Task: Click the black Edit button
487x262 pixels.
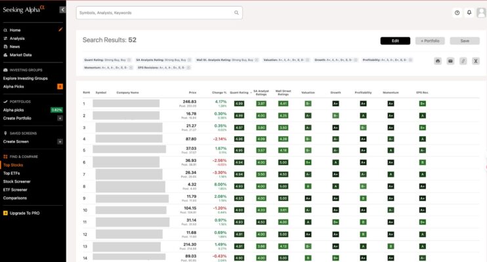Action: pyautogui.click(x=395, y=41)
